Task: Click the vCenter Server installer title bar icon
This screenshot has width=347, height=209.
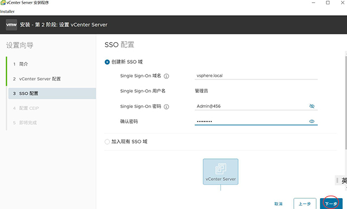Action: (3, 3)
